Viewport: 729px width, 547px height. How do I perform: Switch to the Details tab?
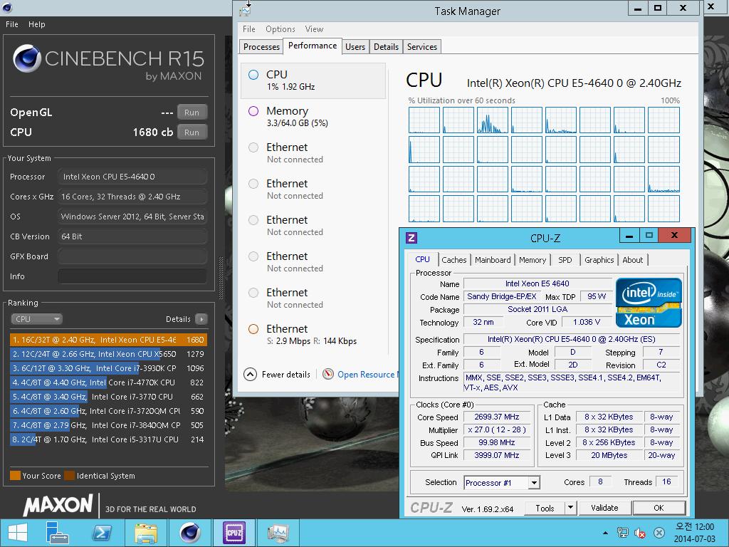point(386,46)
